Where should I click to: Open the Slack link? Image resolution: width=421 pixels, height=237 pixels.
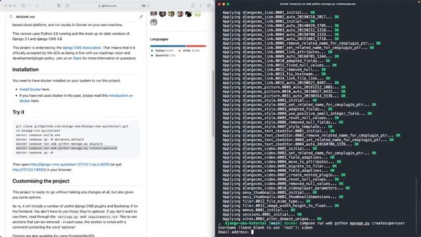77,58
